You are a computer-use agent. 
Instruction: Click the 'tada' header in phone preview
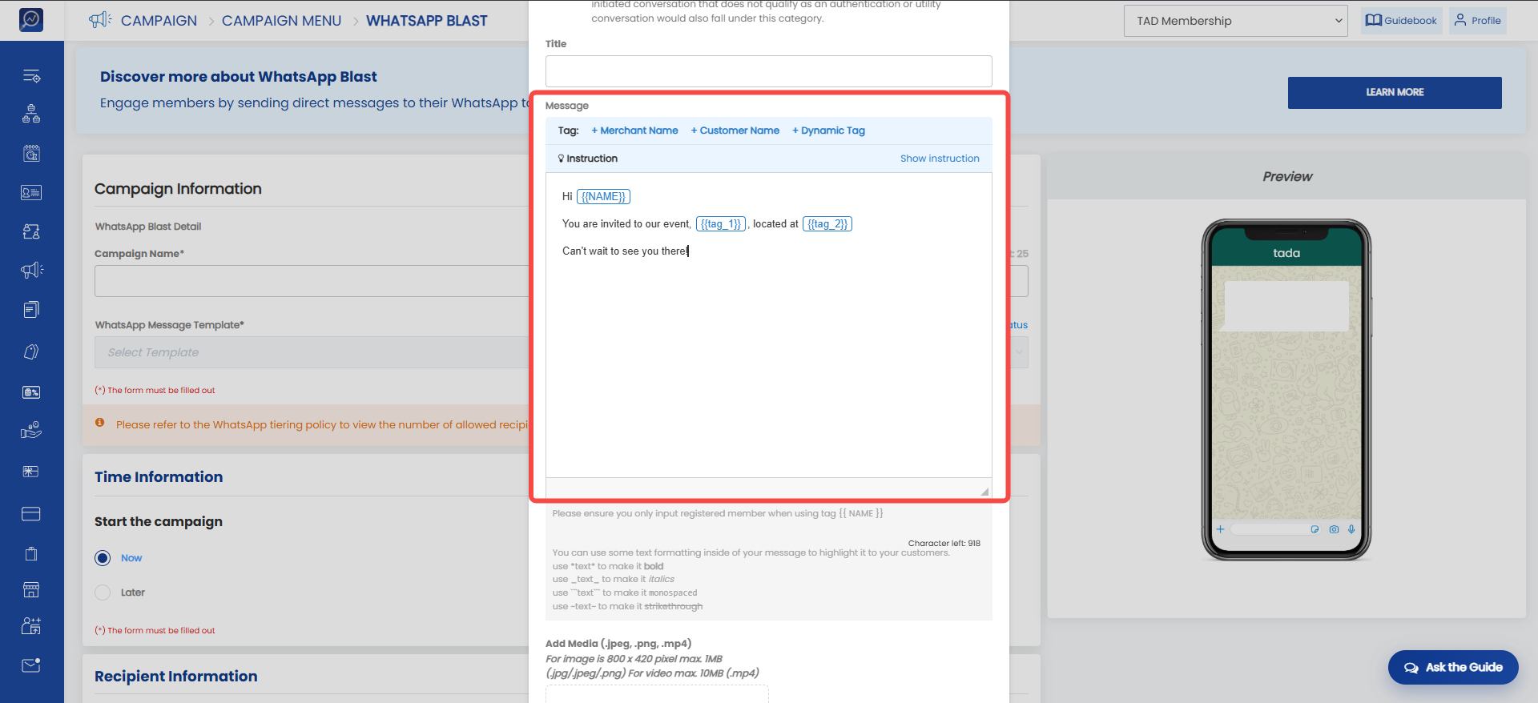1286,253
